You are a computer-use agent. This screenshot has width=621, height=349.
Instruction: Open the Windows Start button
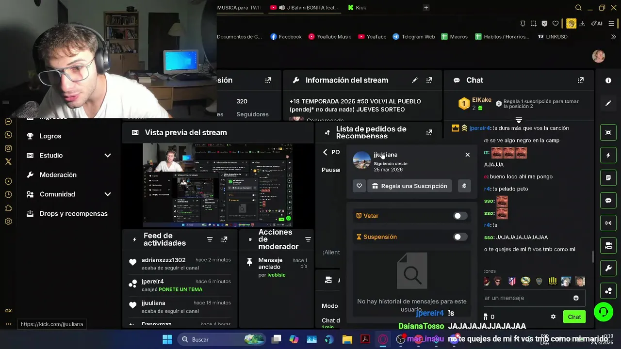pyautogui.click(x=167, y=339)
